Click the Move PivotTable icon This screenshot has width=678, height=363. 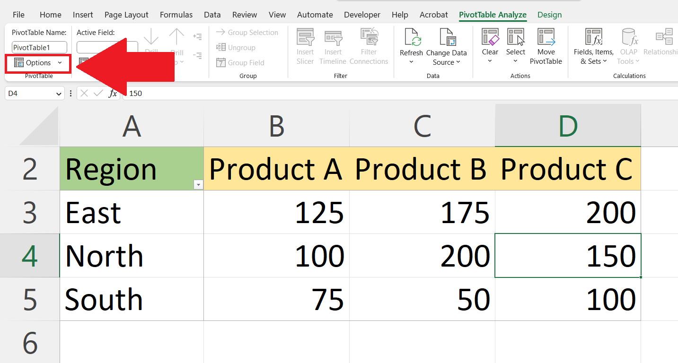546,38
